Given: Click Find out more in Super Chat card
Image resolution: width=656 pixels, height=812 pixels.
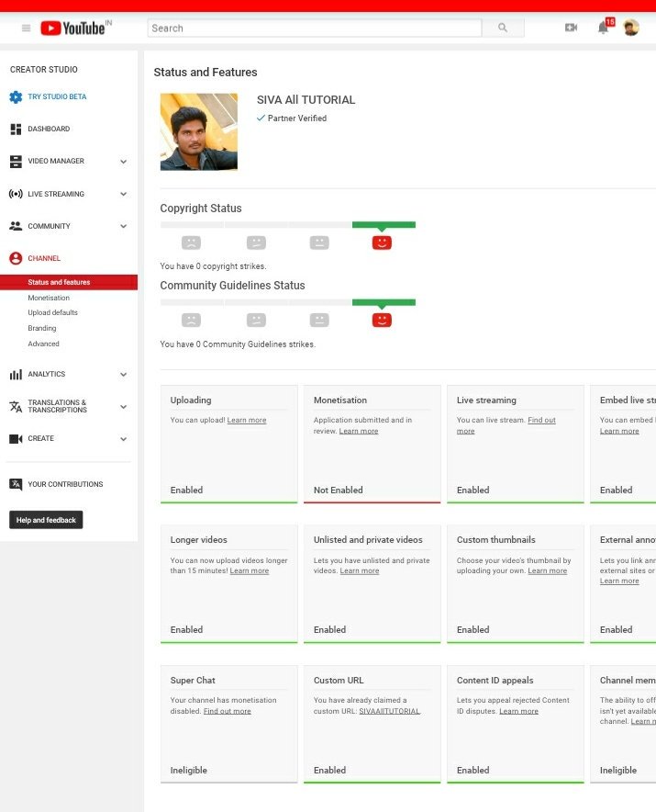Looking at the screenshot, I should (x=228, y=711).
